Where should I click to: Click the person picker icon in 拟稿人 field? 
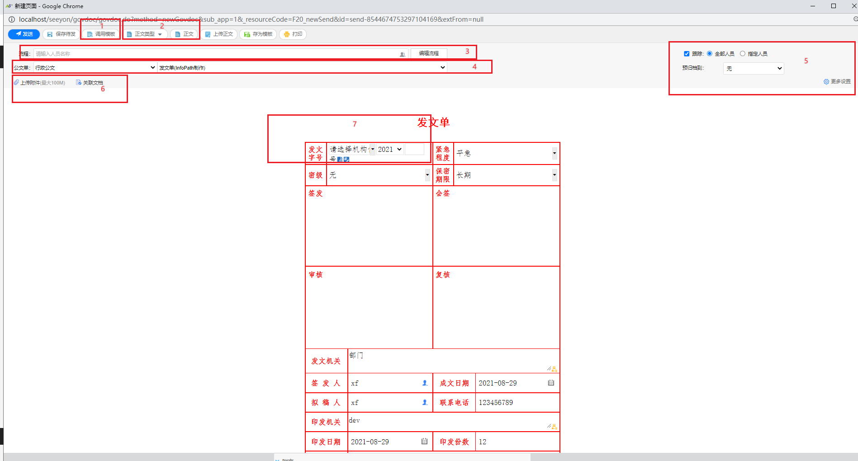coord(425,402)
